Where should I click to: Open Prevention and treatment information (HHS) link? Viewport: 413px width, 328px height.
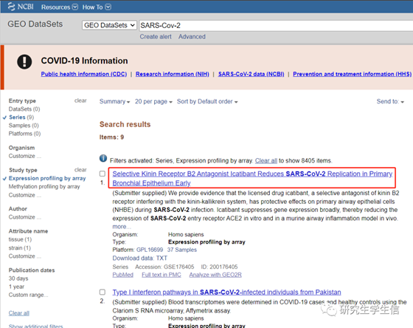pyautogui.click(x=353, y=74)
